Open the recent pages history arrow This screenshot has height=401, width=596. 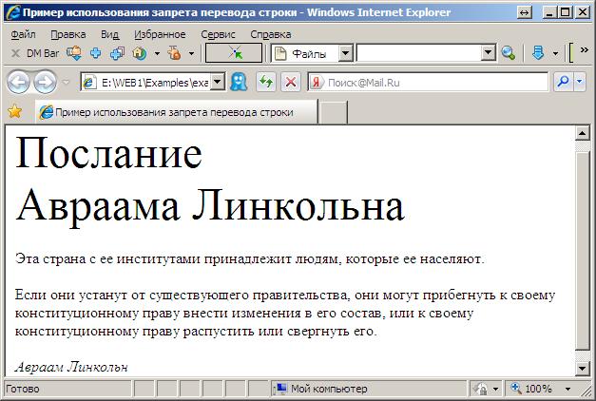click(66, 82)
